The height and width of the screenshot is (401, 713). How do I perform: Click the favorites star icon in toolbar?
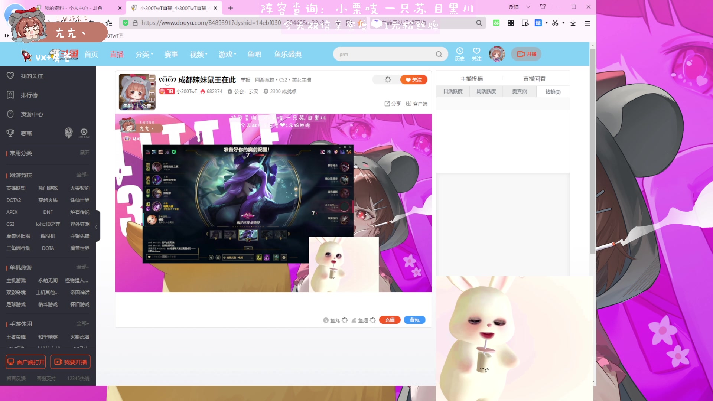[109, 23]
